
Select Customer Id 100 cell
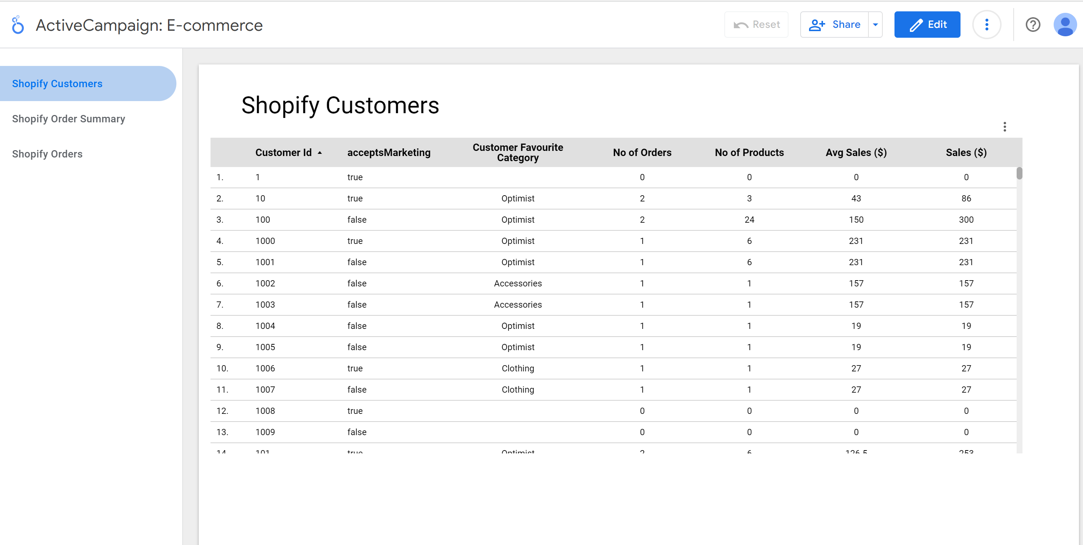[263, 220]
